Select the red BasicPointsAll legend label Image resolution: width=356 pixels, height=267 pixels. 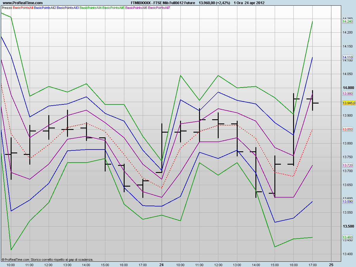tap(23, 7)
